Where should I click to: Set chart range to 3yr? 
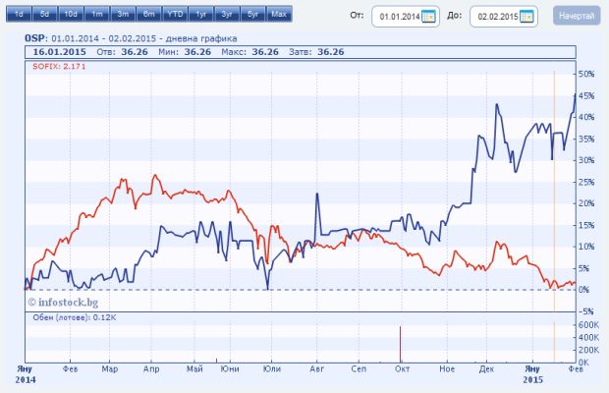[x=227, y=15]
